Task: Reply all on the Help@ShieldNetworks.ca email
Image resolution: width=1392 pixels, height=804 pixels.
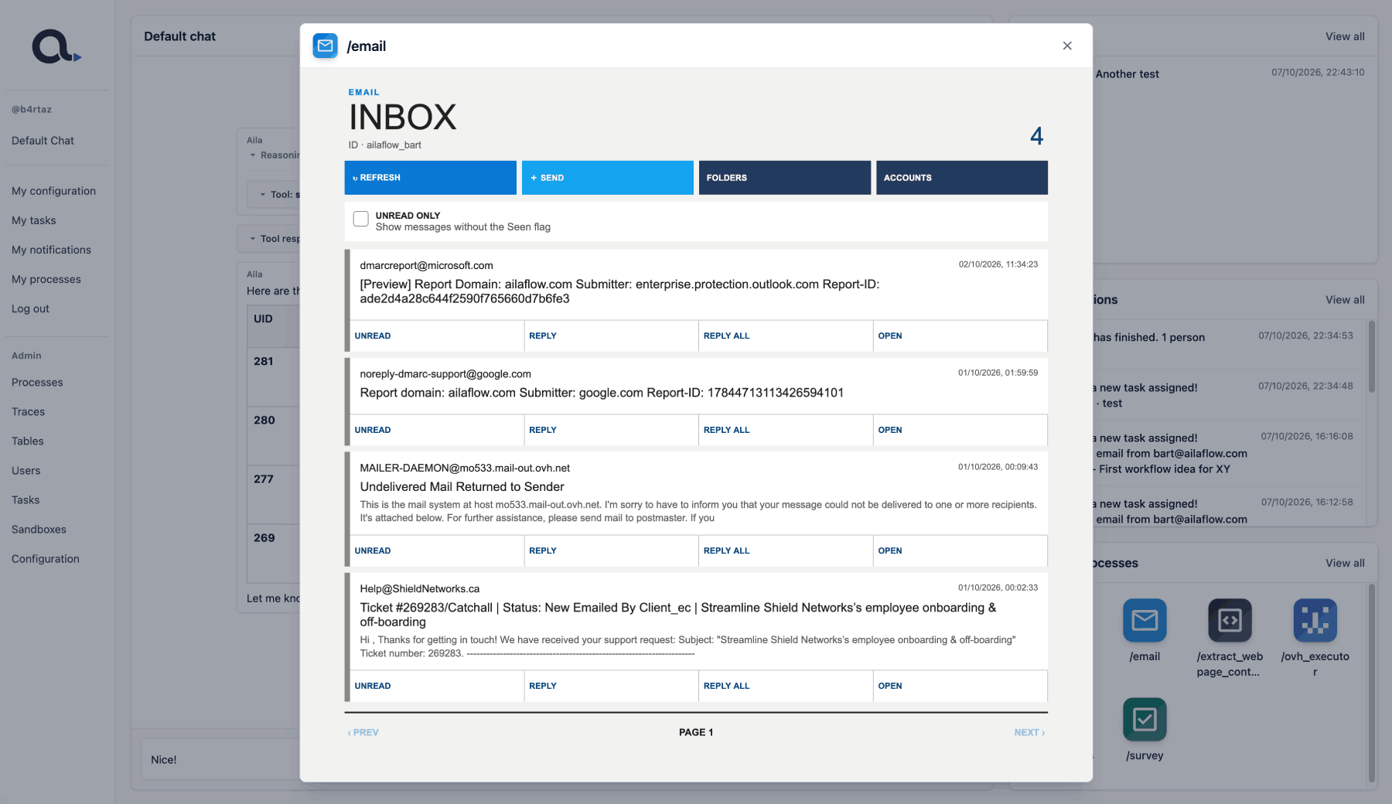Action: point(786,686)
